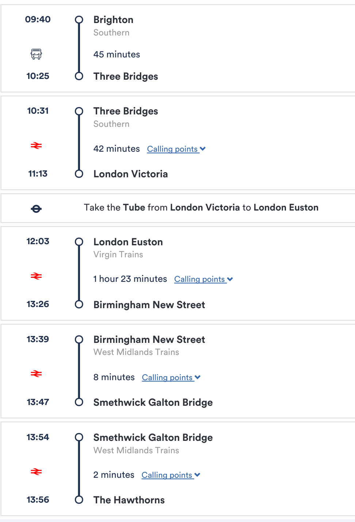Click the rail icon under 12:03 departure

coord(36,276)
